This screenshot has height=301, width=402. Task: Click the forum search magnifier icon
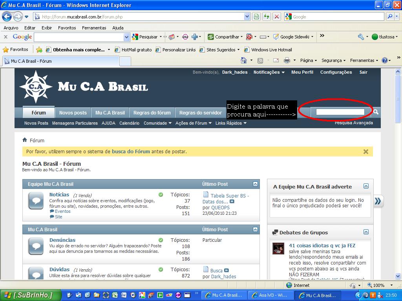(x=376, y=112)
